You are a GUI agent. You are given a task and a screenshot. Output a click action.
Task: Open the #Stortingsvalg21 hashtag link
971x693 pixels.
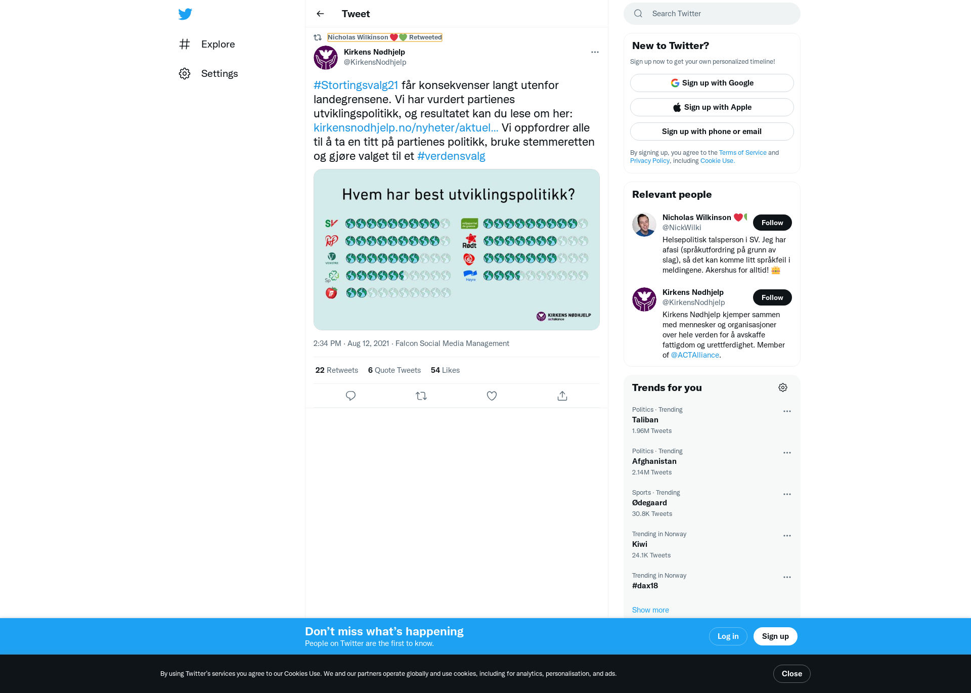click(356, 85)
